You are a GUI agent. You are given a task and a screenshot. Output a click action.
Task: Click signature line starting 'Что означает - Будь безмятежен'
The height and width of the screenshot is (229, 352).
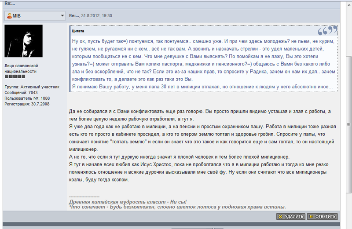tap(177, 207)
